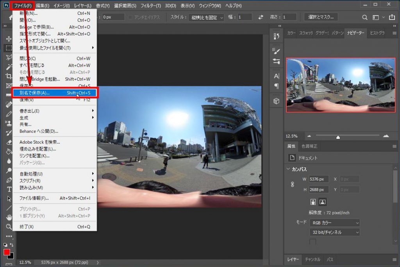The height and width of the screenshot is (267, 400).
Task: Select the Clone Stamp tool
Action: point(9,123)
